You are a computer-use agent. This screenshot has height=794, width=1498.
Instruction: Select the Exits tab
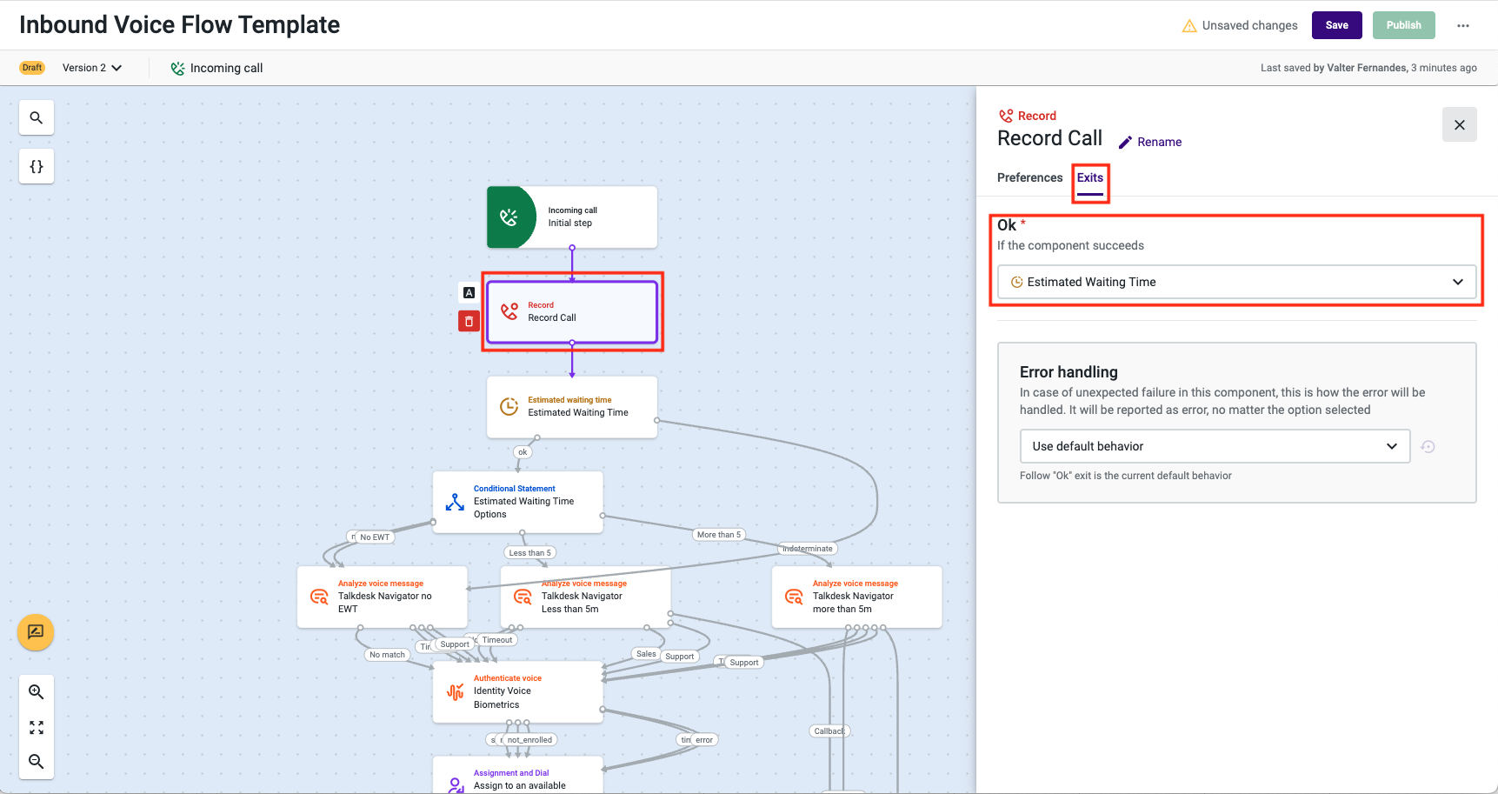coord(1090,177)
